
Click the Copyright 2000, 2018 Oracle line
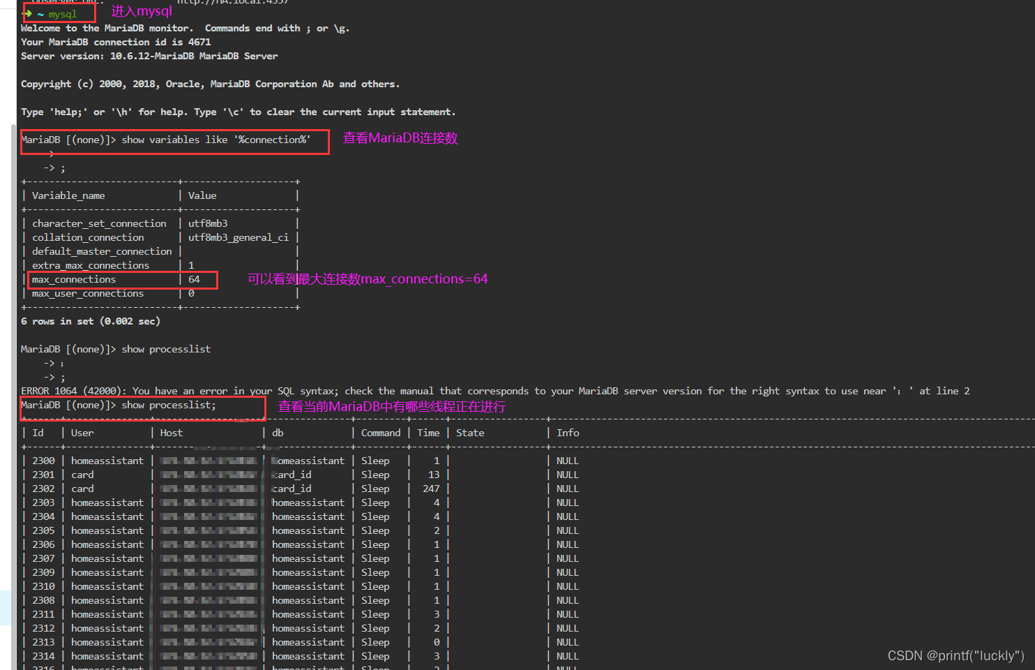click(211, 84)
